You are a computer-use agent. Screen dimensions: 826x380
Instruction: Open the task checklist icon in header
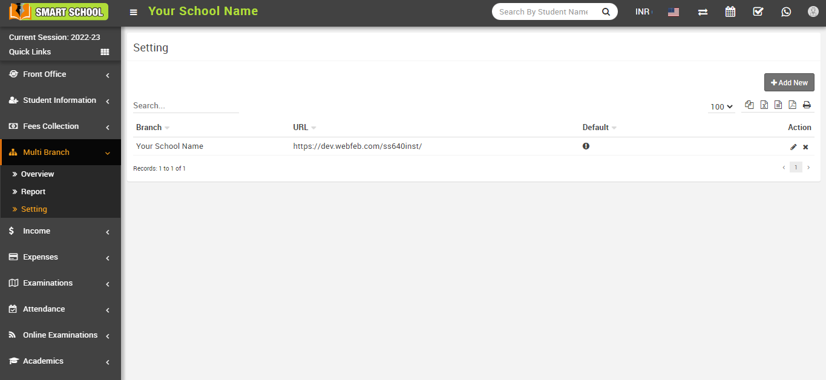tap(758, 12)
